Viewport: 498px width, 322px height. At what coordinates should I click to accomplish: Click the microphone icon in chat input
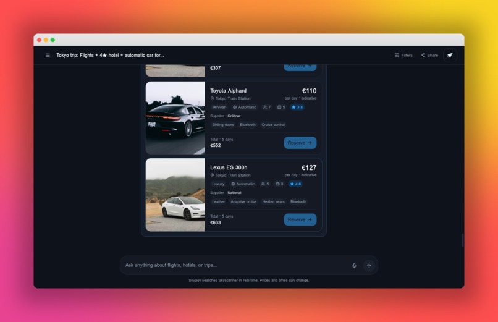[354, 266]
